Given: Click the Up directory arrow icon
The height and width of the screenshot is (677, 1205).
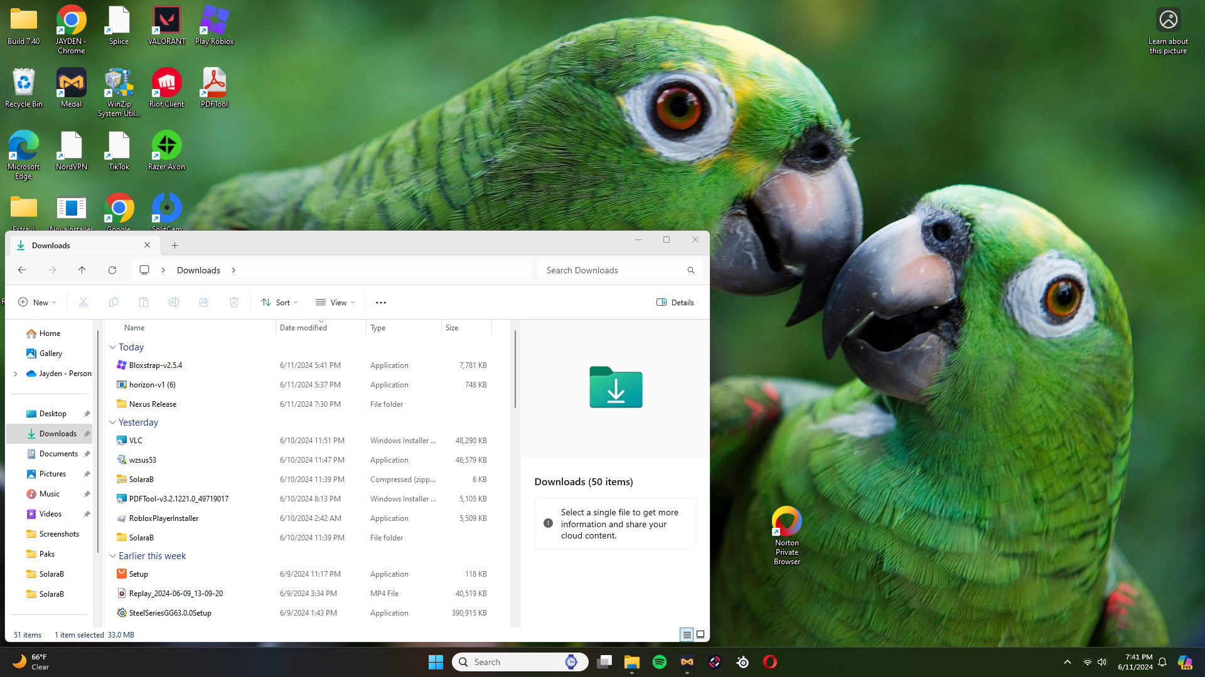Looking at the screenshot, I should 82,270.
